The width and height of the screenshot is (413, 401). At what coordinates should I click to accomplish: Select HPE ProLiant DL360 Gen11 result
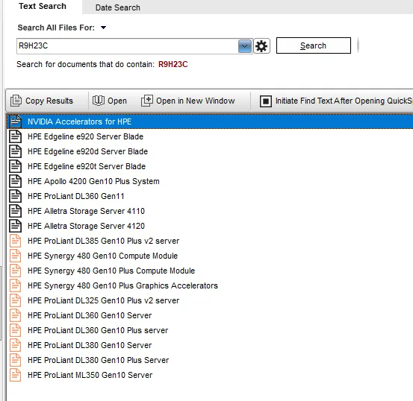(76, 196)
